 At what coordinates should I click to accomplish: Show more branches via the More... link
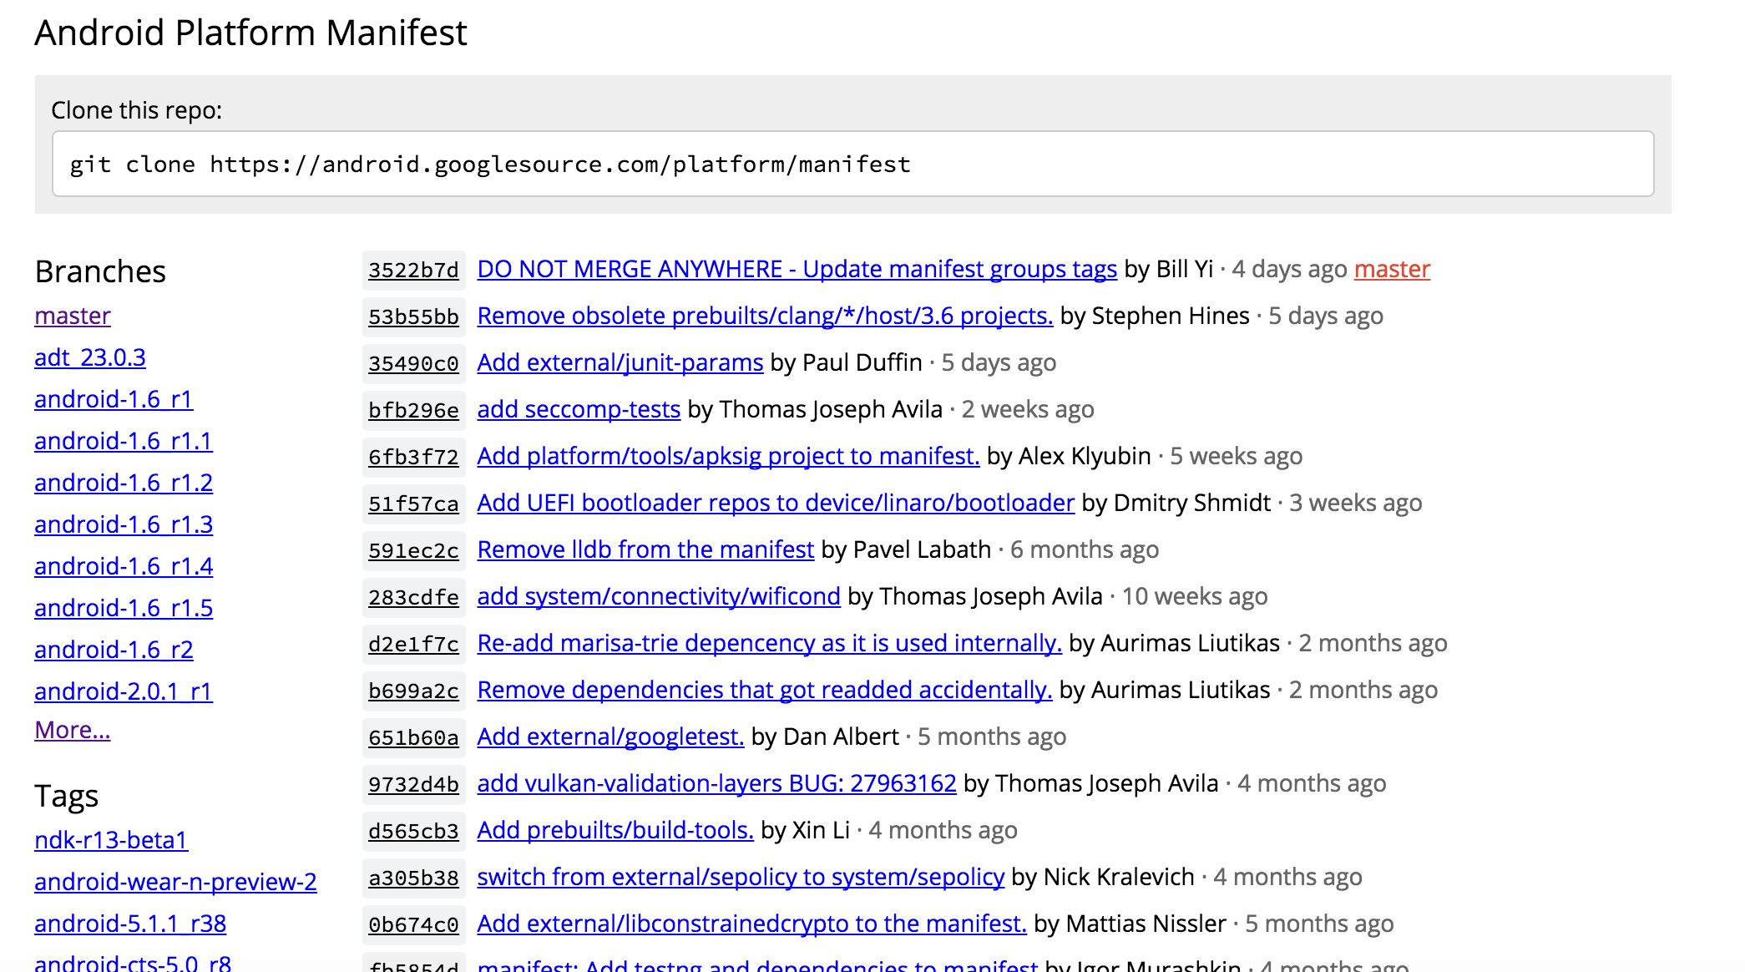point(73,730)
